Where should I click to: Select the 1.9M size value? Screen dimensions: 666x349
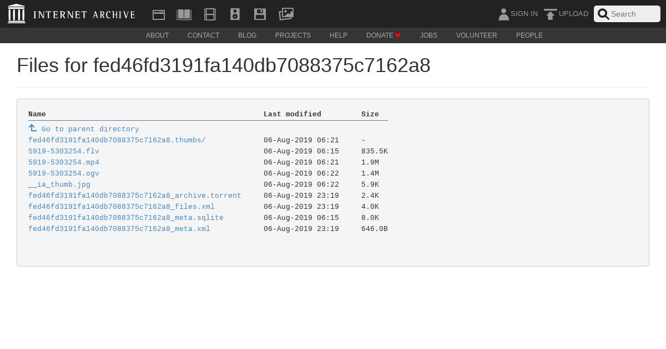pos(370,162)
